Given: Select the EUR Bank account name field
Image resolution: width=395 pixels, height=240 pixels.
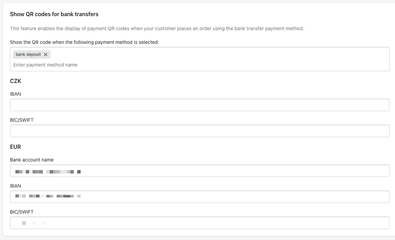Looking at the screenshot, I should pos(200,170).
